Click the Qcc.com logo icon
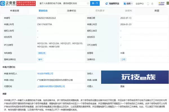This screenshot has width=169, height=112. click(3, 3)
